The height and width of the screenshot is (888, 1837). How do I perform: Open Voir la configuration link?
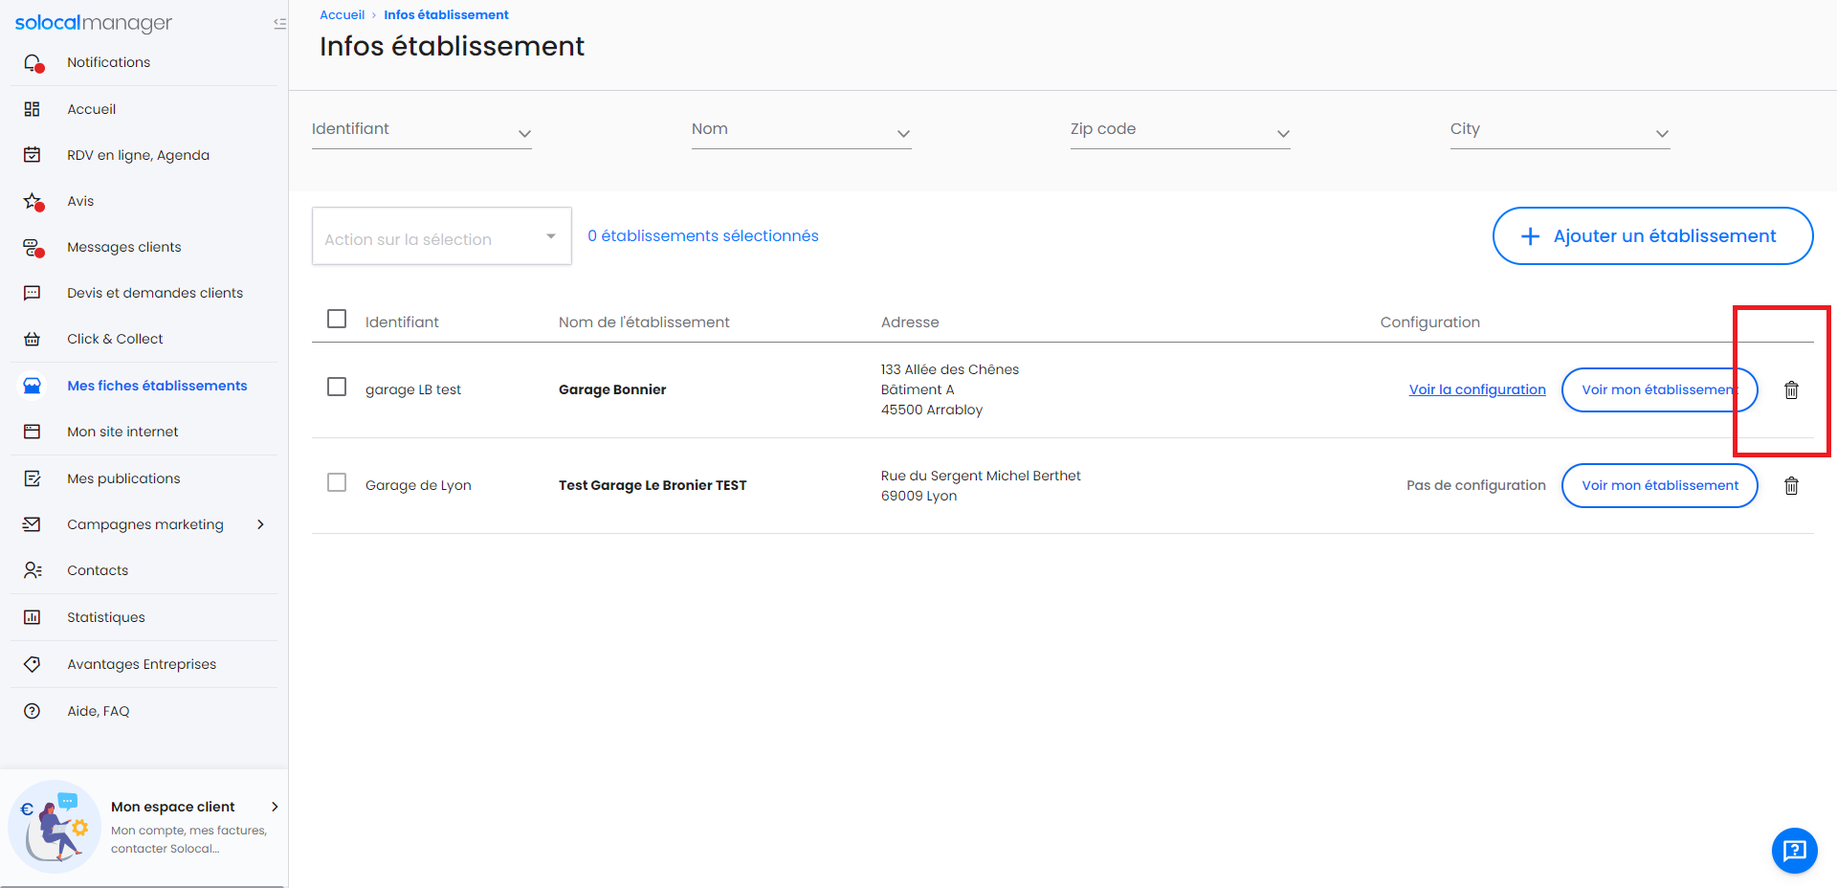tap(1476, 389)
